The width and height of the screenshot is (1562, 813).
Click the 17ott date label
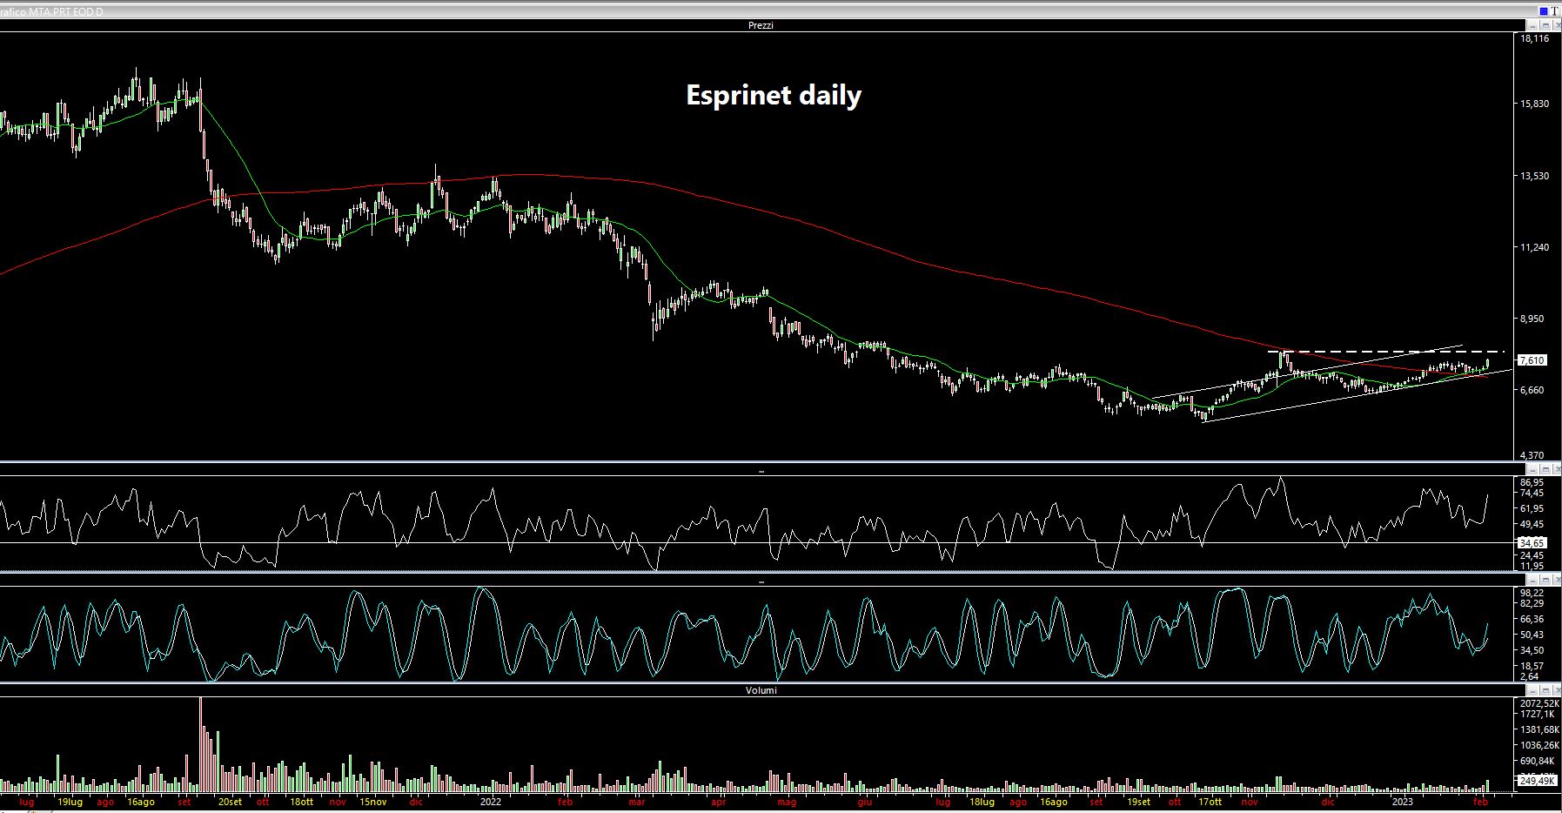1210,802
